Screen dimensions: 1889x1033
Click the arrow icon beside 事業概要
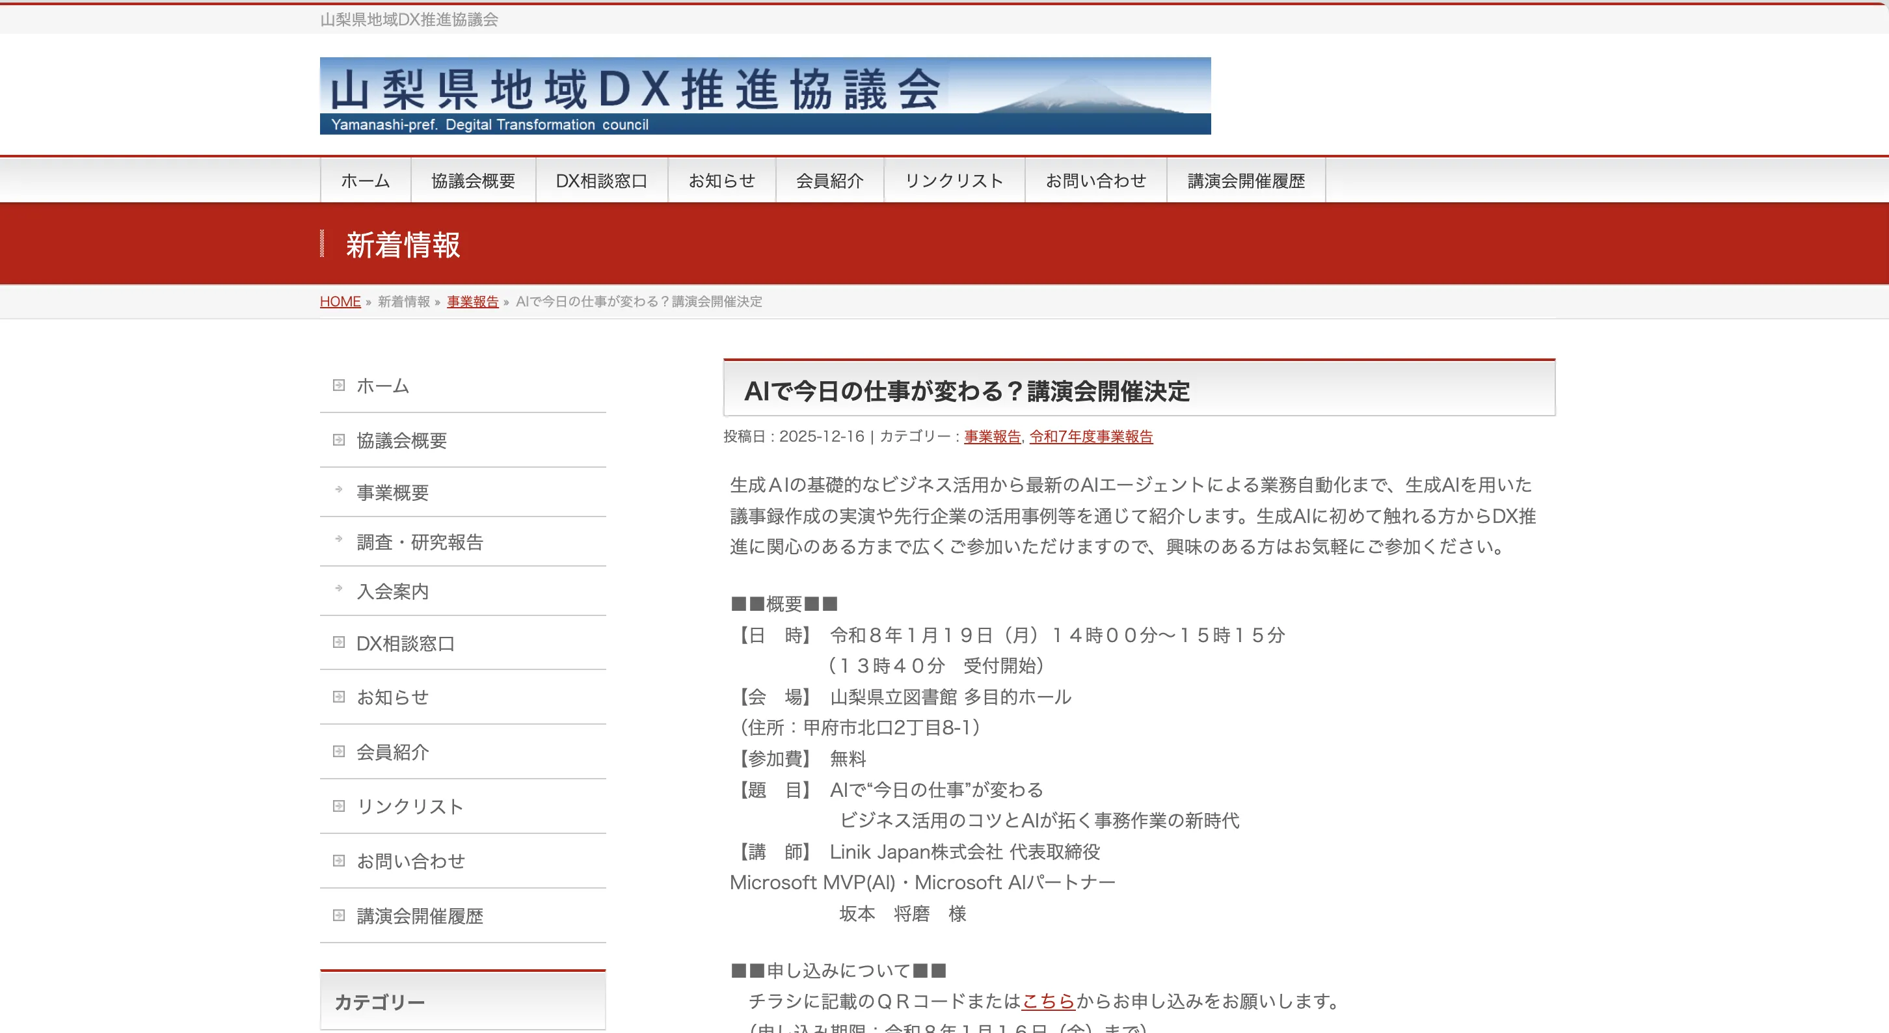tap(339, 490)
